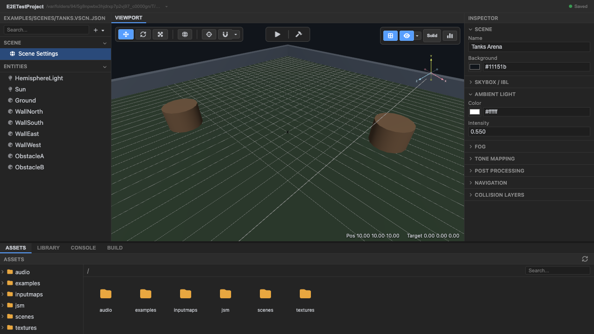Expand the NAVIGATION section
594x334 pixels.
click(529, 183)
